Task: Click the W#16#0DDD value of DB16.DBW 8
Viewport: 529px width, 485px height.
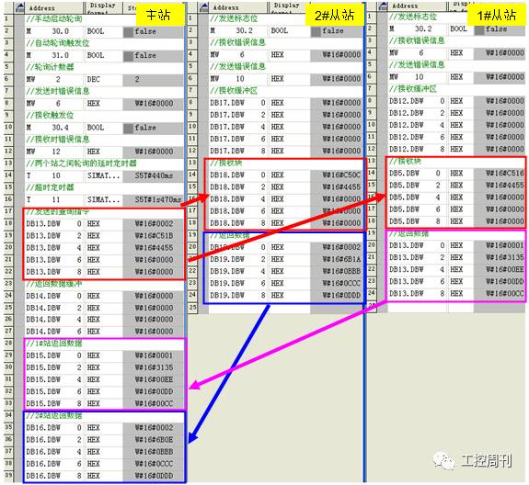Action: (x=154, y=476)
